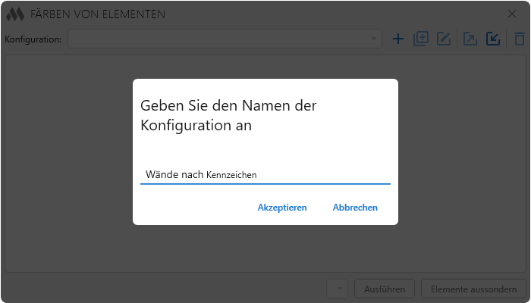The height and width of the screenshot is (303, 531).
Task: Click the app logo in title bar
Action: tap(15, 14)
